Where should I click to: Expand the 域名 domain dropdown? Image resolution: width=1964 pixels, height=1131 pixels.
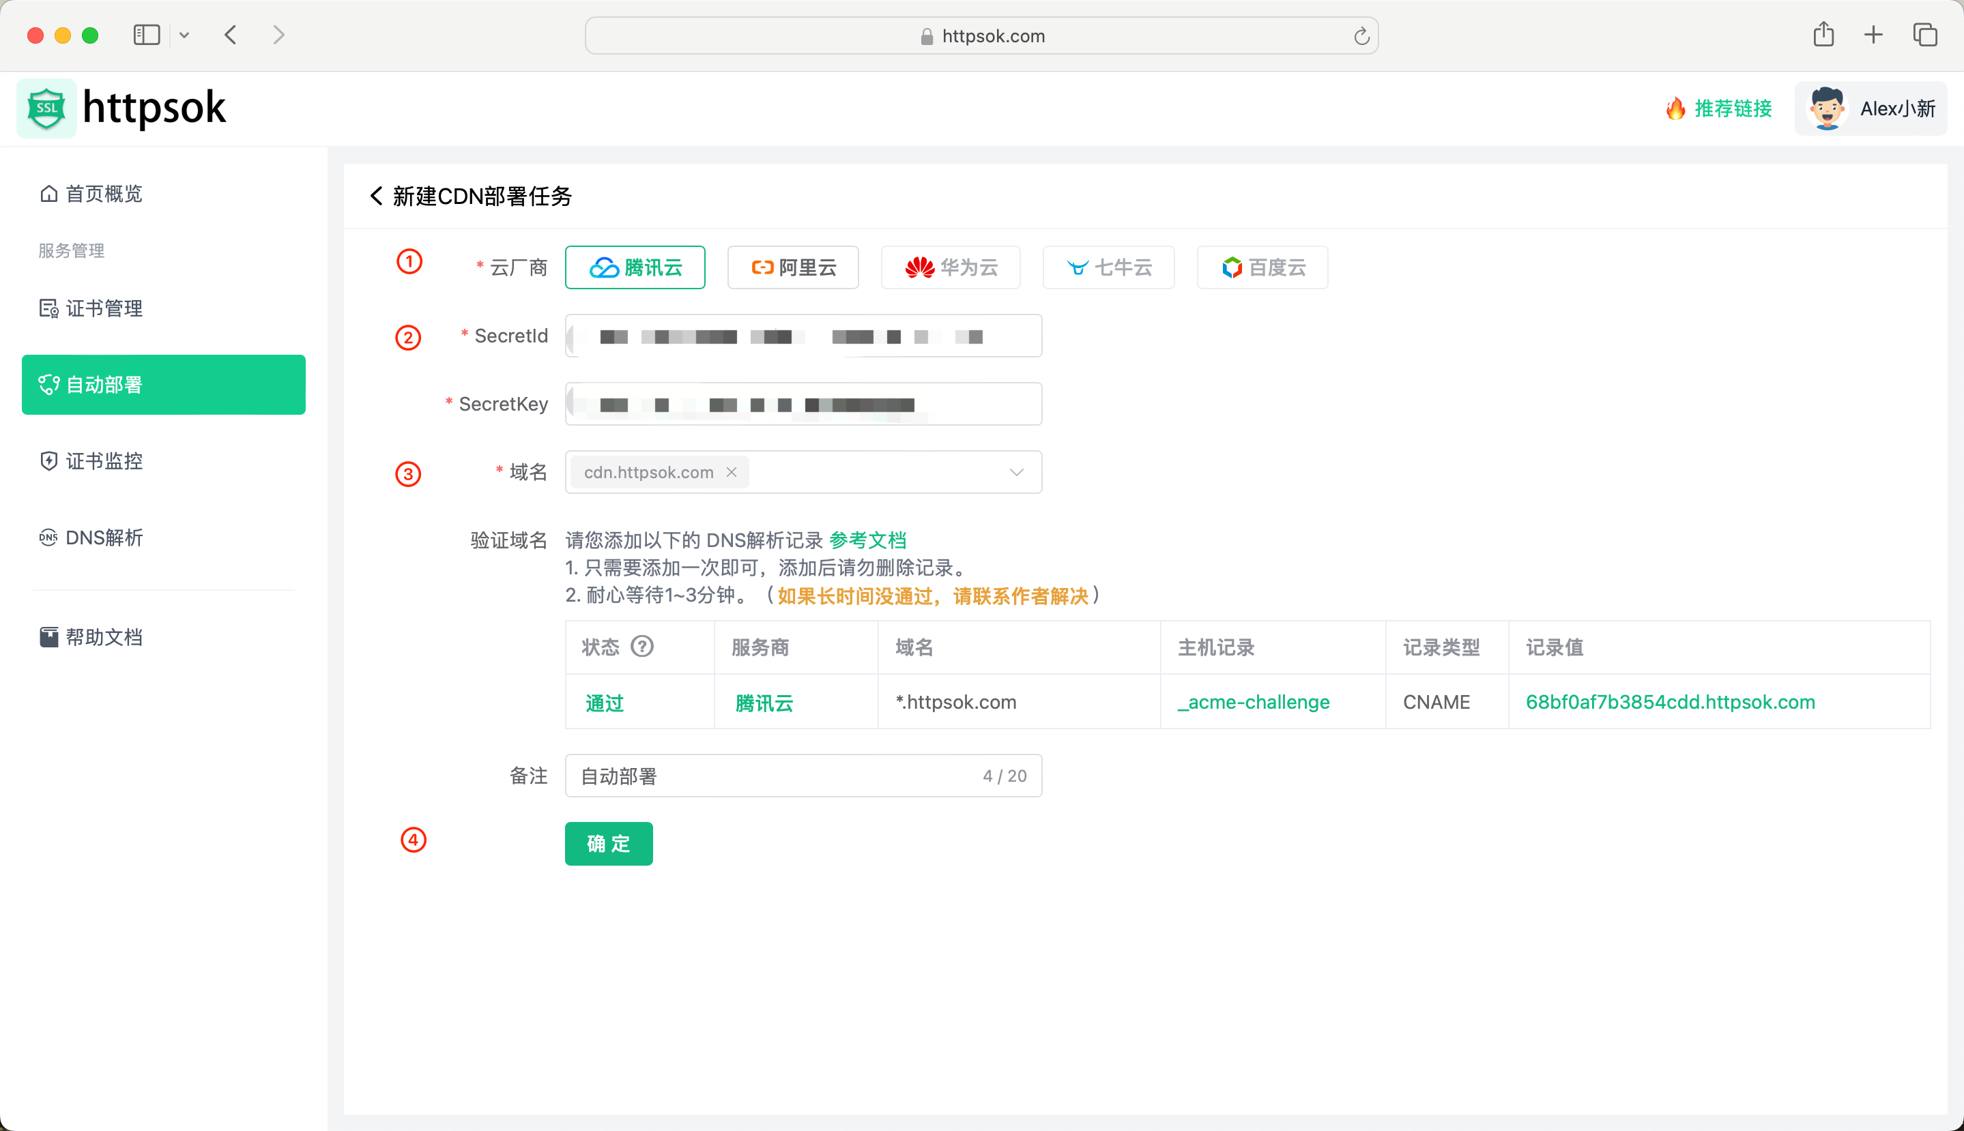[x=1015, y=471]
